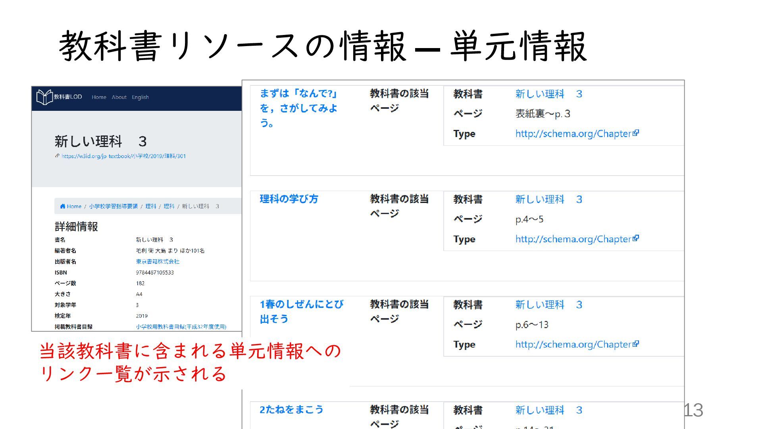Open the unit link 理科の学び方

pyautogui.click(x=289, y=199)
